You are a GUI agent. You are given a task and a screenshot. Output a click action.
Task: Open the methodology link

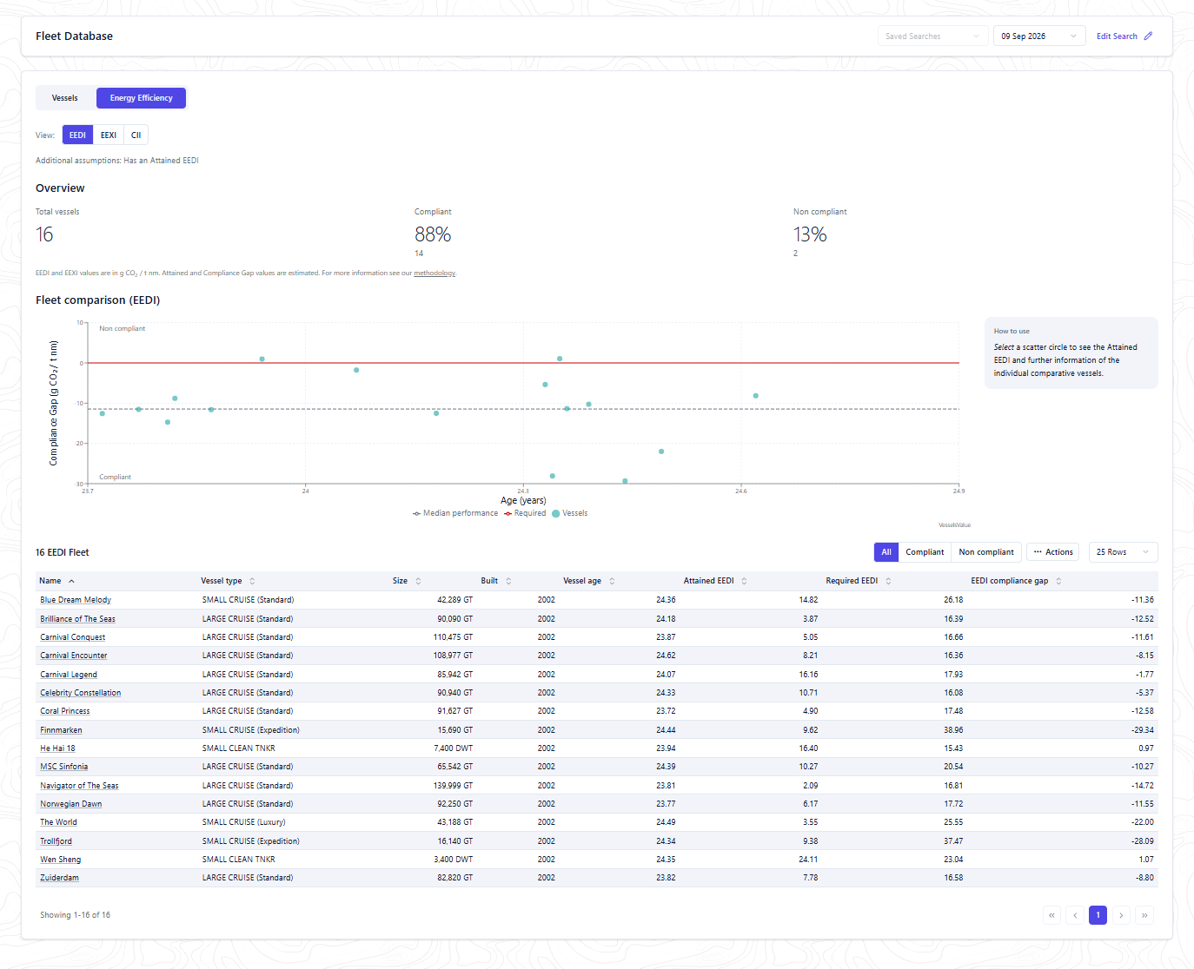[434, 274]
